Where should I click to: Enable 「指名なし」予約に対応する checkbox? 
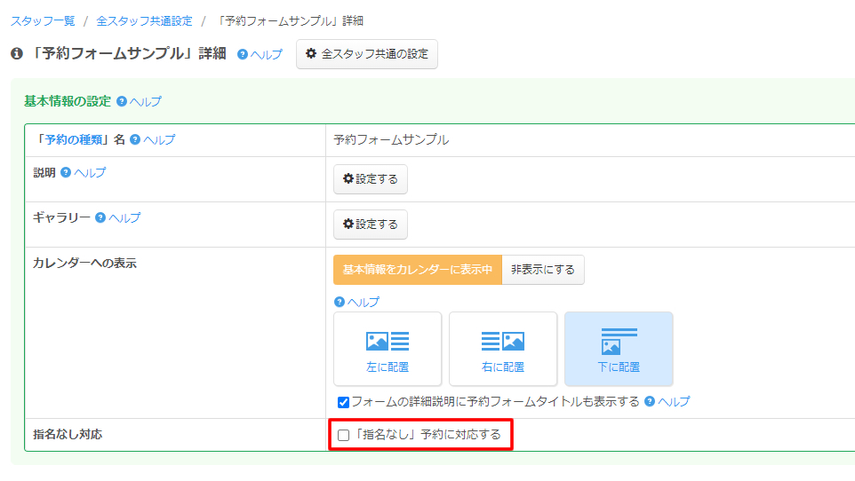(344, 435)
